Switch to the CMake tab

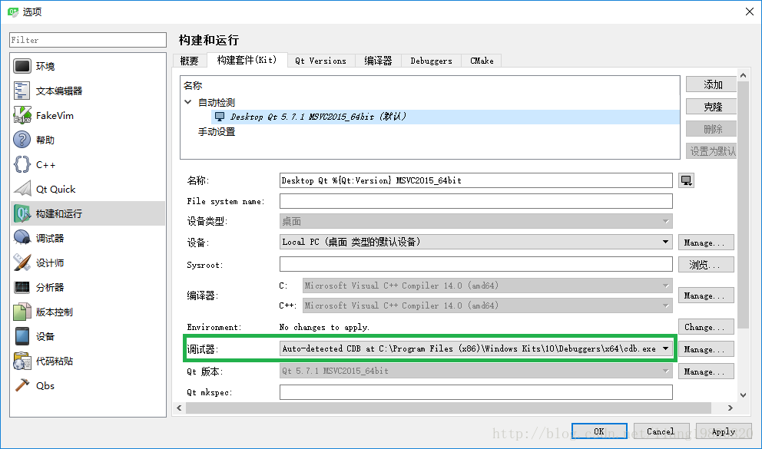[x=482, y=61]
